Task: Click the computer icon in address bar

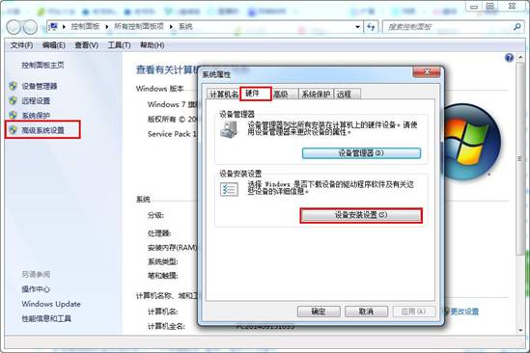Action: 53,26
